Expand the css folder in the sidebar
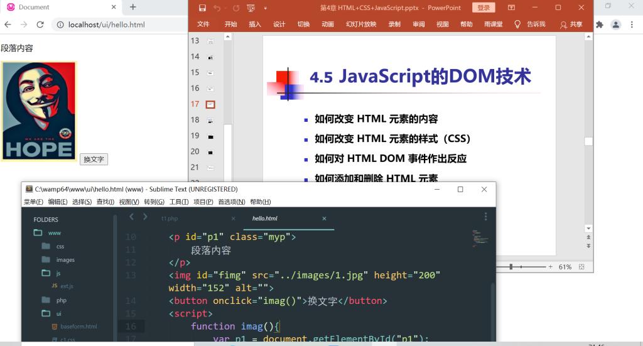 coord(46,246)
